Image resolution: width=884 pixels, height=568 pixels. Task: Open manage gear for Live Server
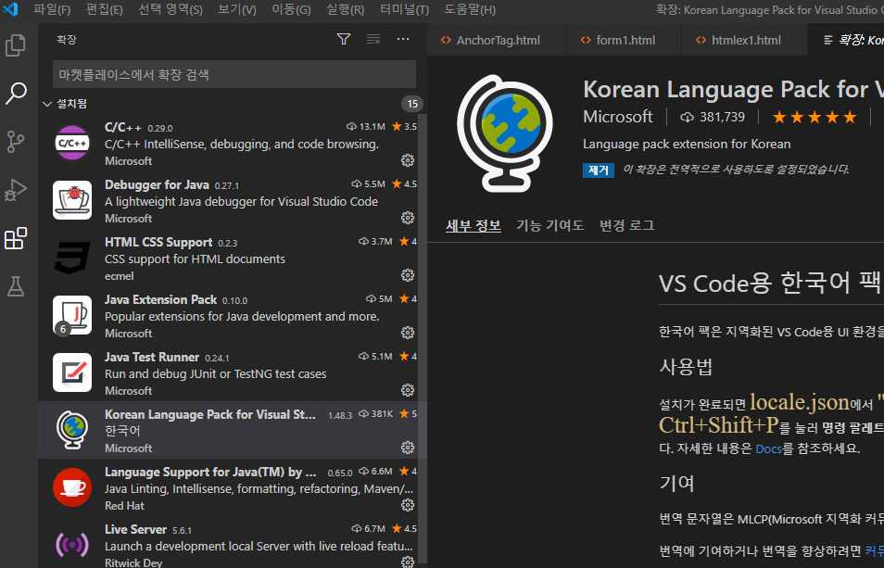(408, 562)
